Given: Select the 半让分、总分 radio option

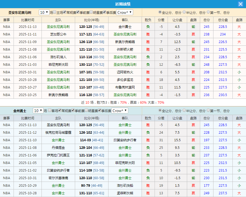Looking at the screenshot, I should click(184, 12).
